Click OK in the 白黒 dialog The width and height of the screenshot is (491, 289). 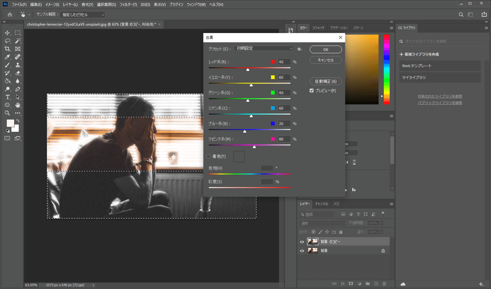coord(326,49)
